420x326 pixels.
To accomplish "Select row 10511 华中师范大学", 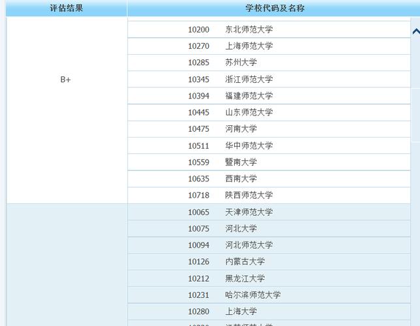I will [269, 146].
